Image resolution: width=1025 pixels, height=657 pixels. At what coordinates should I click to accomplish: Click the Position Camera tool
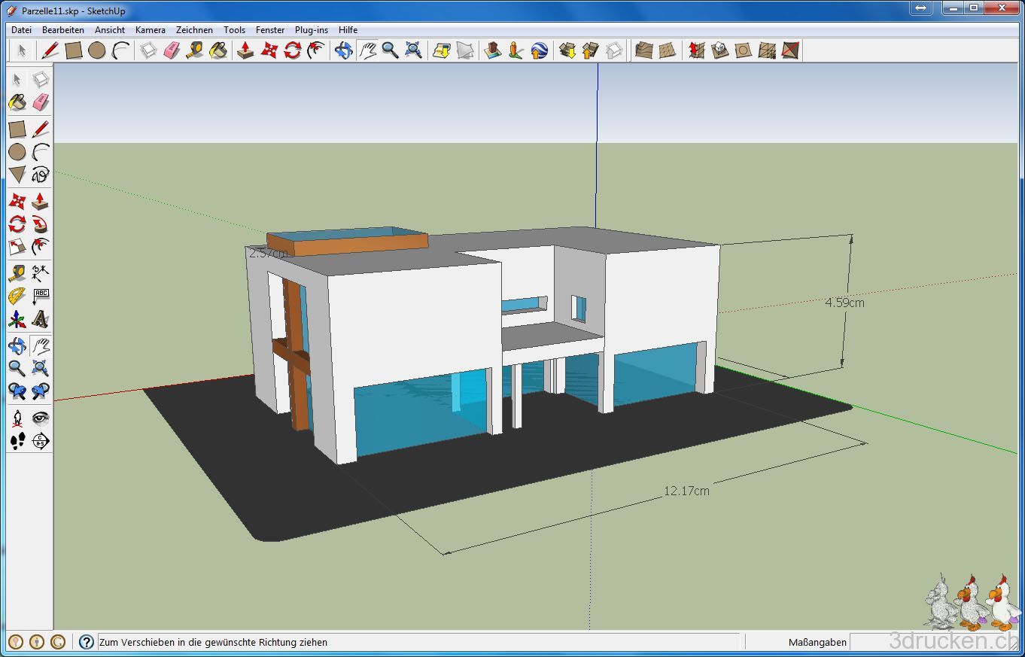click(17, 418)
